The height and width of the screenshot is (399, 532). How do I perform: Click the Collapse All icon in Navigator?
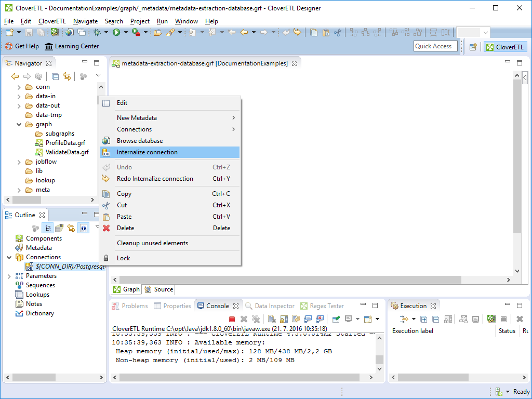(x=55, y=76)
